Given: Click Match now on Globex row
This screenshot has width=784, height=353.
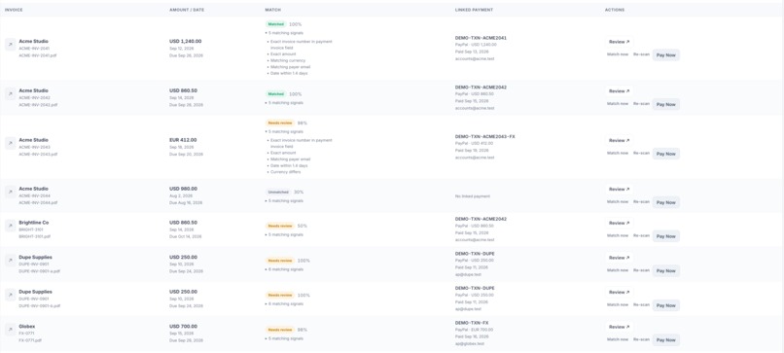Looking at the screenshot, I should 618,339.
